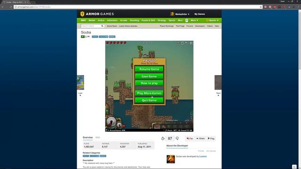
Task: Click the Misc category
Action: click(180, 20)
